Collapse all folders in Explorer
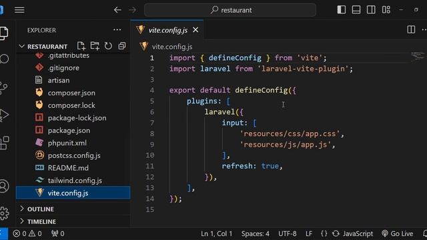Image resolution: width=427 pixels, height=240 pixels. tap(121, 46)
